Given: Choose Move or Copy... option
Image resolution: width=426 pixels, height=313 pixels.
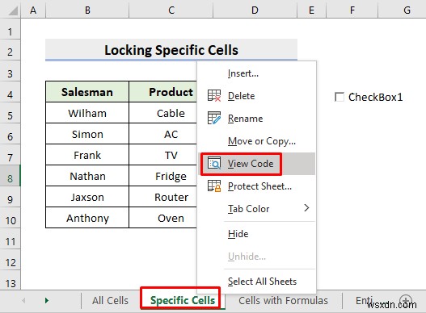Looking at the screenshot, I should pos(257,141).
